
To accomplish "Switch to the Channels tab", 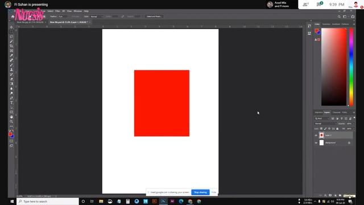I will tap(336, 113).
